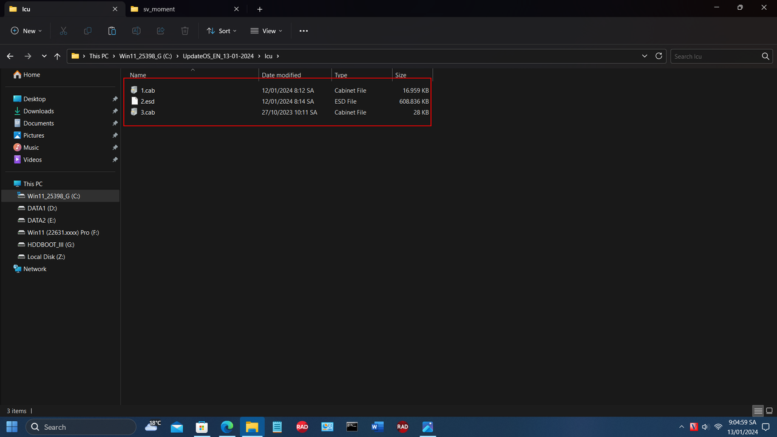Click the Wi-Fi network tray icon

(718, 427)
